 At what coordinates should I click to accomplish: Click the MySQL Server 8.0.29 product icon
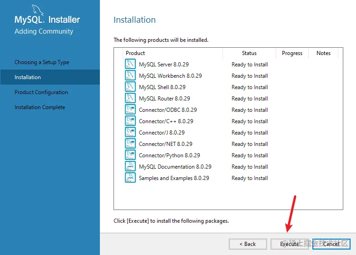click(x=130, y=64)
